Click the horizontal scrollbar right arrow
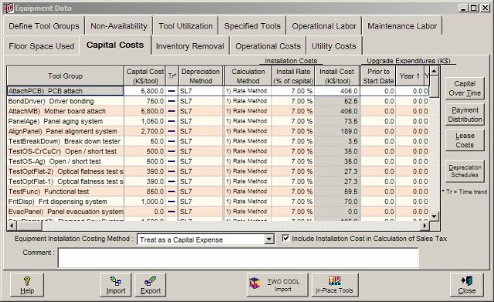Screen dimensions: 494x302 (x=425, y=226)
